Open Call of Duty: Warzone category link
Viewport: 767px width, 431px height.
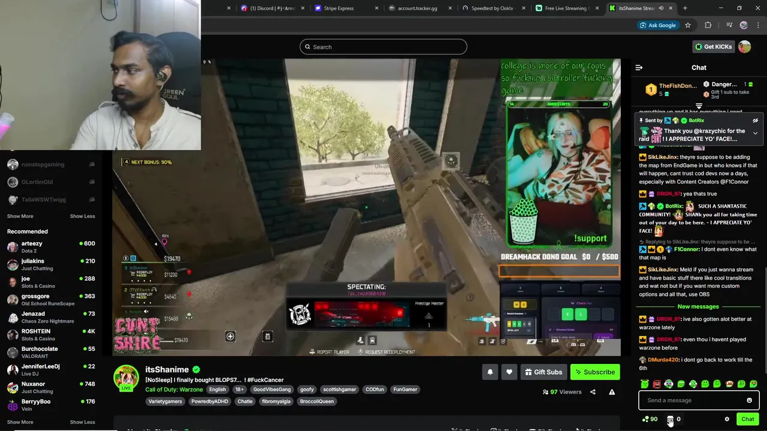point(174,389)
